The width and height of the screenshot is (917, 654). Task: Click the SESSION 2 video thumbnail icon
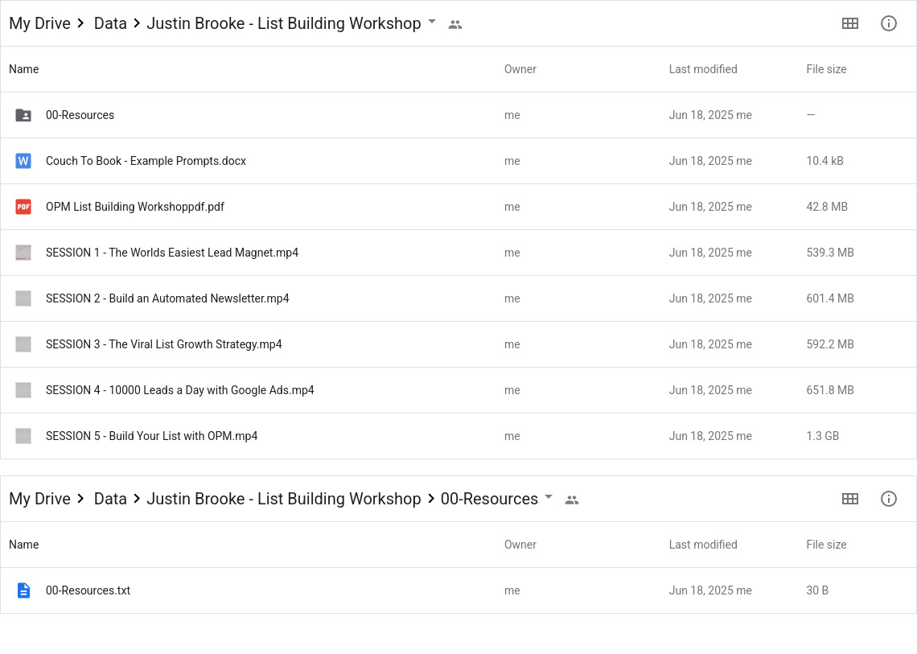pyautogui.click(x=23, y=298)
